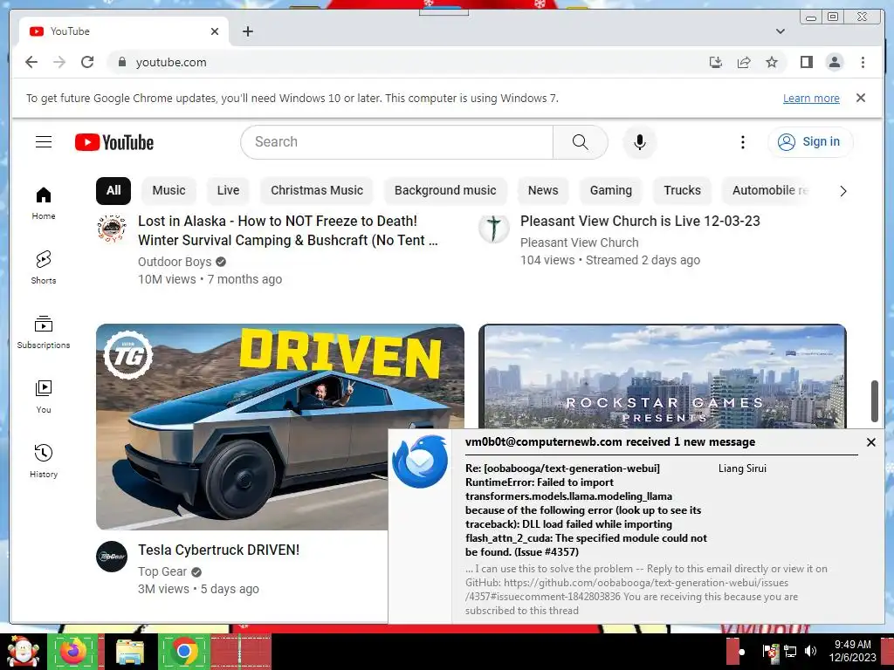894x670 pixels.
Task: Open the Learn more link
Action: [811, 98]
